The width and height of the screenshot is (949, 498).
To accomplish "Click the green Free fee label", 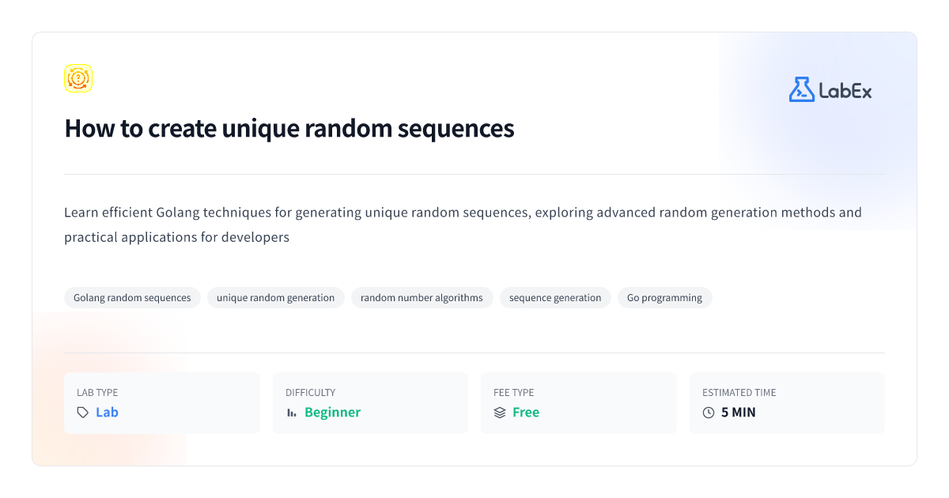I will [x=526, y=413].
